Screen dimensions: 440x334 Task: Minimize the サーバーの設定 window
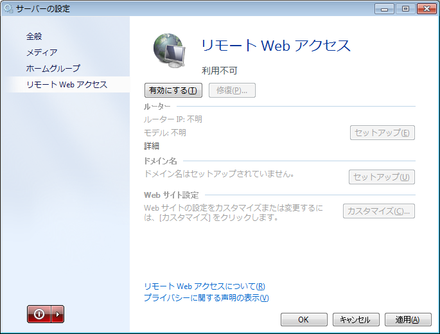pos(384,9)
